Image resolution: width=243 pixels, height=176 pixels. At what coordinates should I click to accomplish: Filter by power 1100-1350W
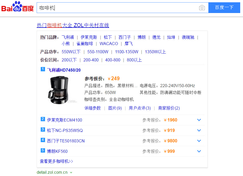pyautogui.click(x=127, y=52)
